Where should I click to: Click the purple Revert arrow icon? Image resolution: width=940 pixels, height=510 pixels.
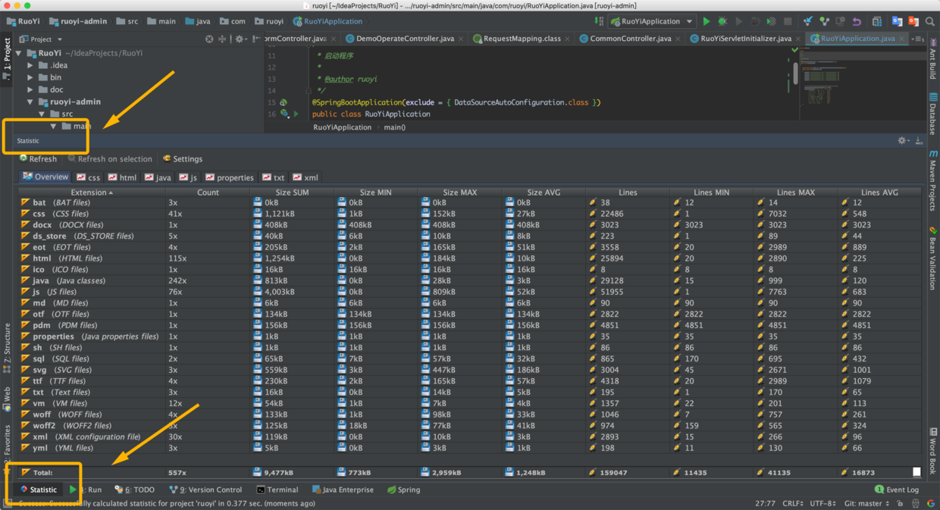857,22
